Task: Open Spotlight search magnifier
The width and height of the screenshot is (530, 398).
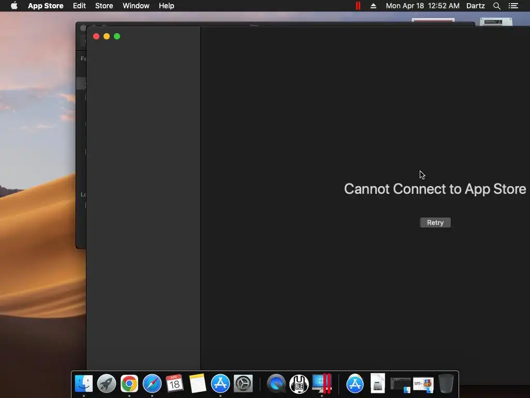Action: [x=496, y=6]
